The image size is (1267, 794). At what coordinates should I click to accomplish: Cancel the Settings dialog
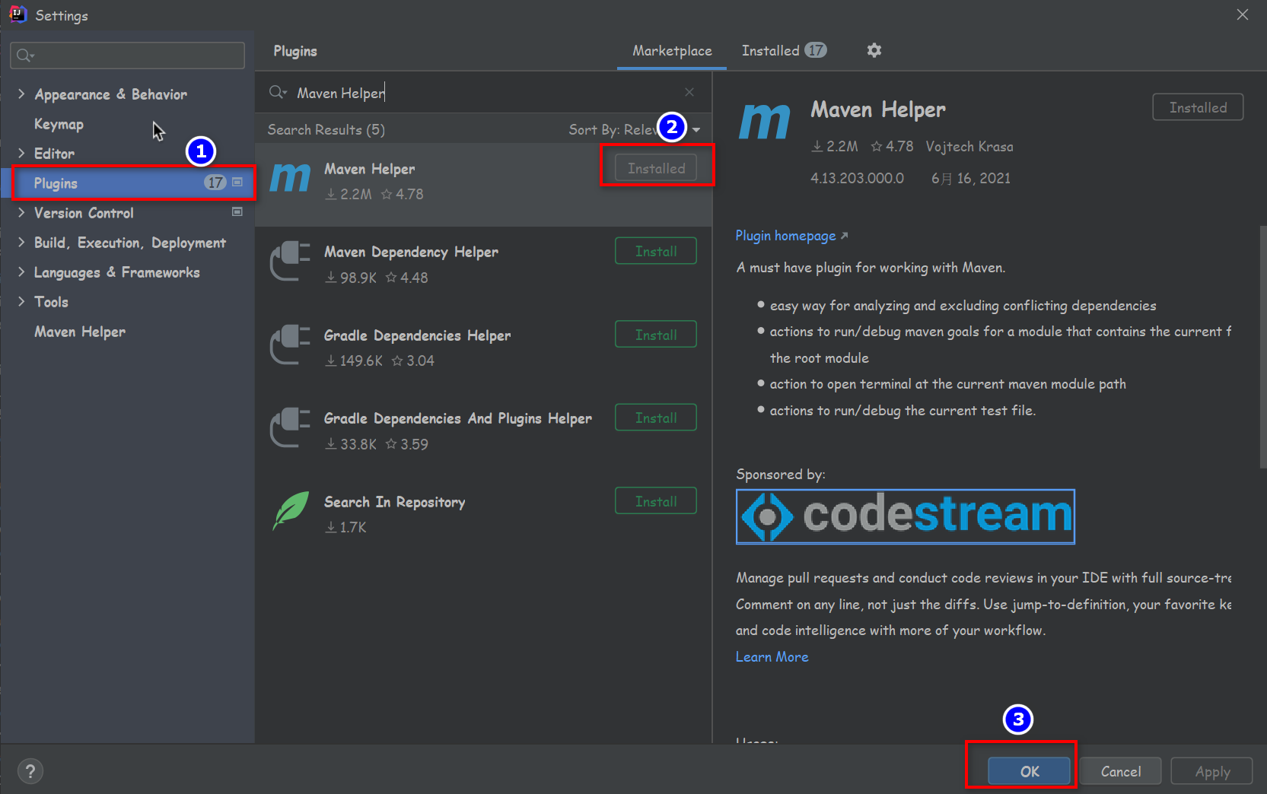tap(1120, 771)
